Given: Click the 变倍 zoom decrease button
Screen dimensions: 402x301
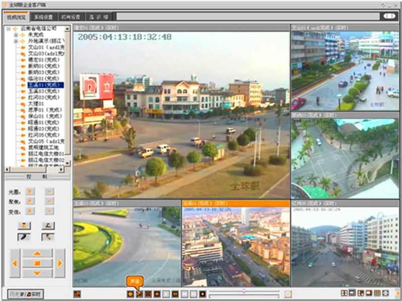Looking at the screenshot, I should pos(49,212).
